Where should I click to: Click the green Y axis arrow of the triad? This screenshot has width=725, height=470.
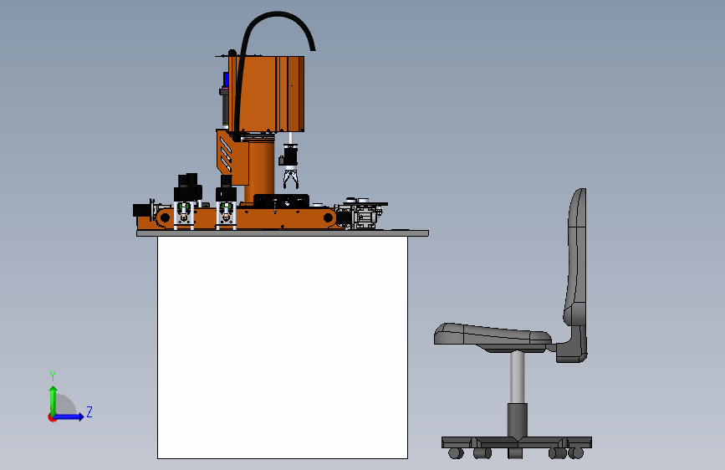click(x=54, y=400)
